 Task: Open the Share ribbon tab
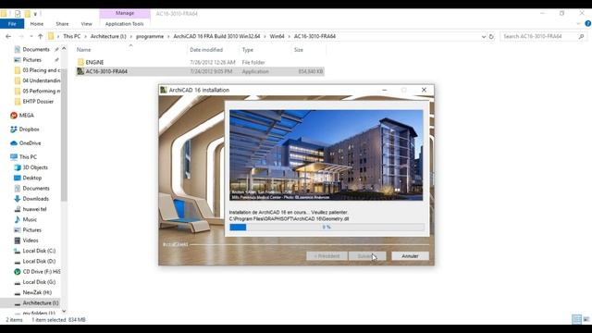tap(62, 24)
